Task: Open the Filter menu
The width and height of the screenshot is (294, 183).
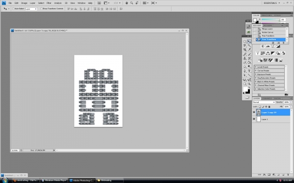Action: click(49, 3)
